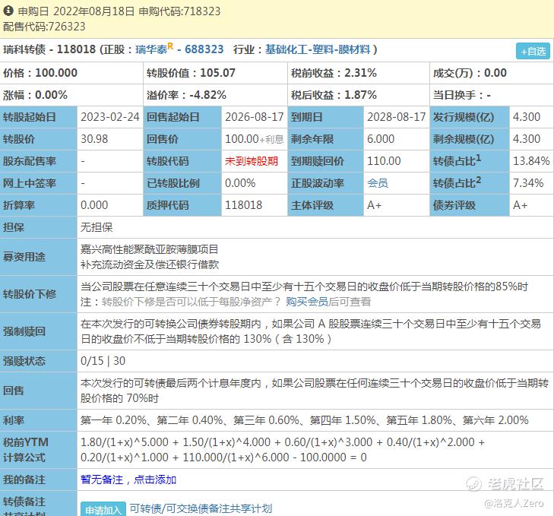Click the 购买会员 link
554x516 pixels.
[307, 302]
